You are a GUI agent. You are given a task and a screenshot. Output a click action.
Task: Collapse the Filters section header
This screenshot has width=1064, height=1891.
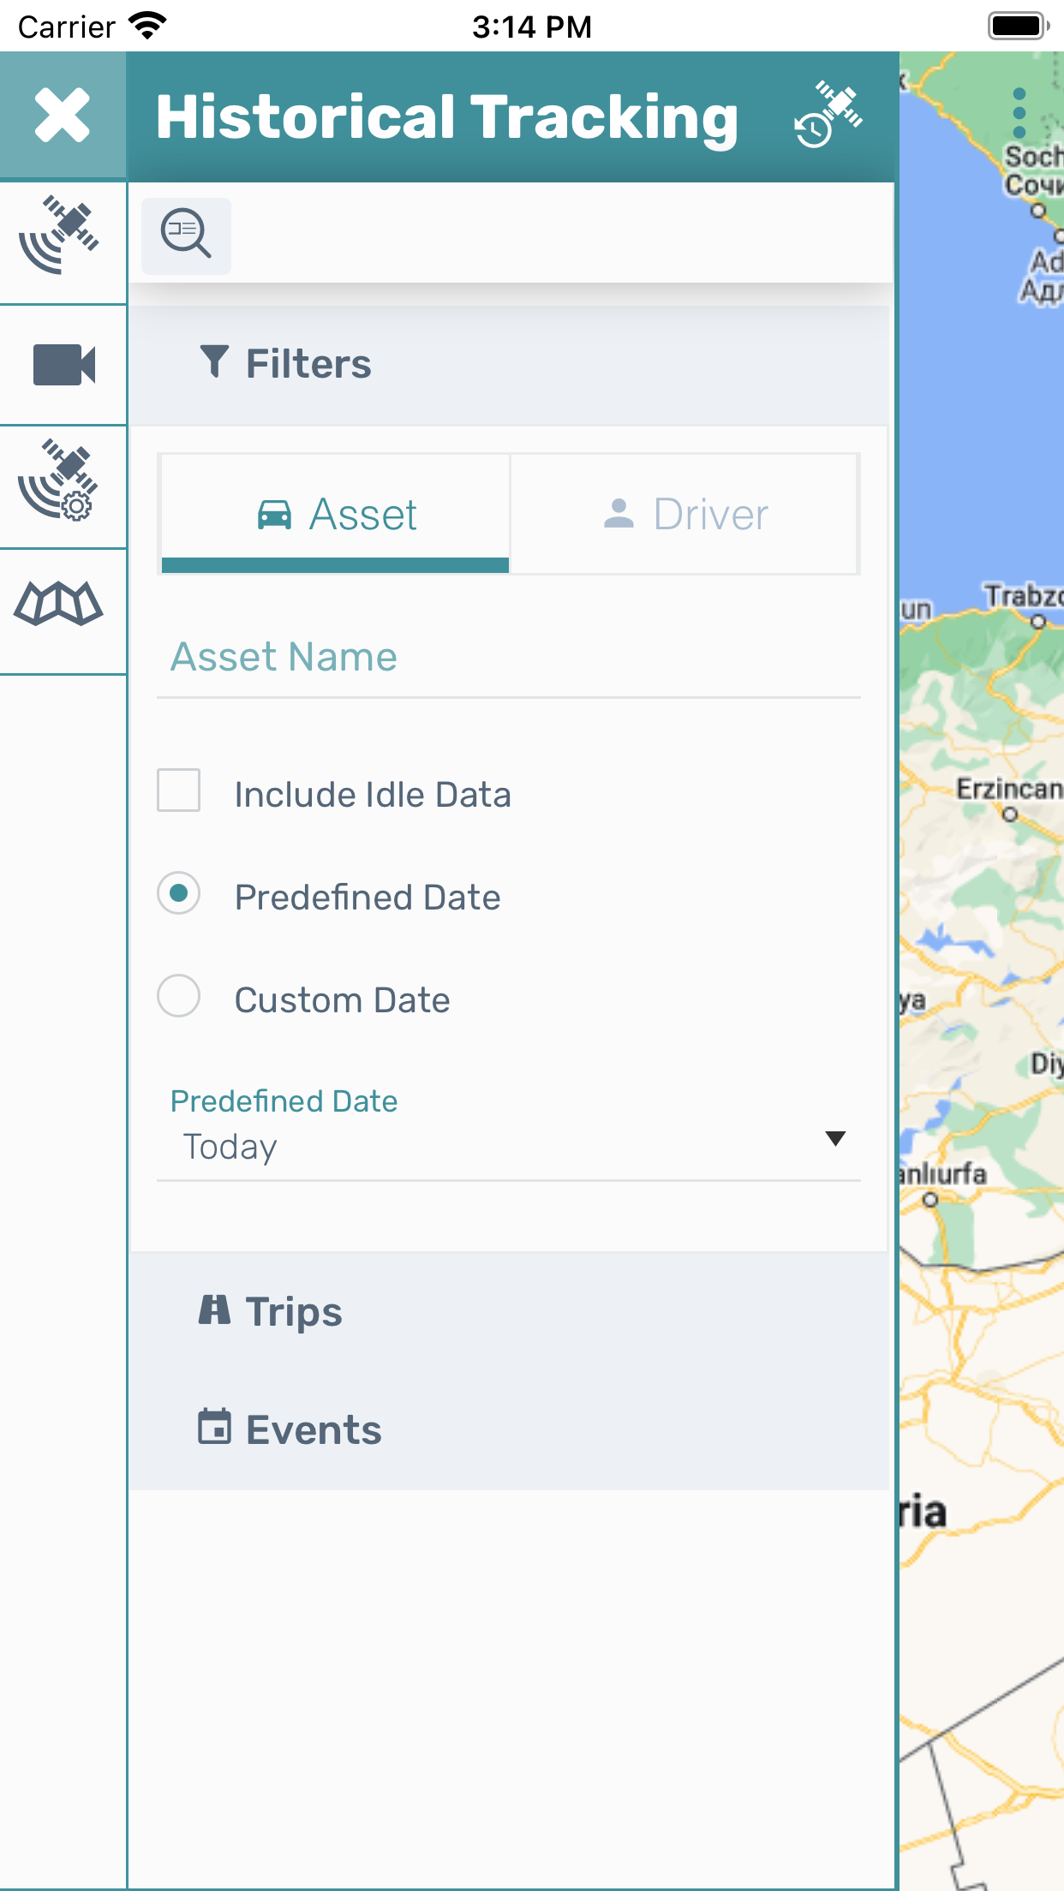coord(507,364)
